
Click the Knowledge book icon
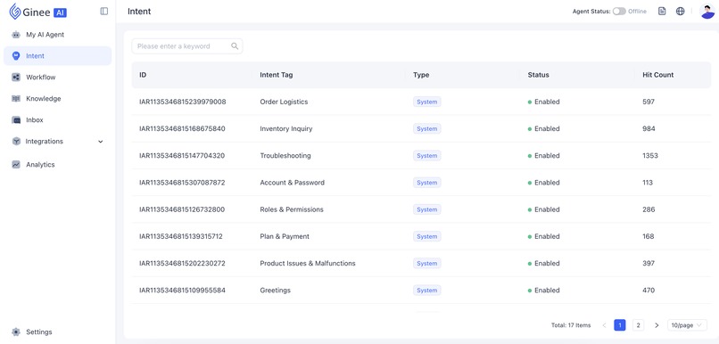click(16, 99)
